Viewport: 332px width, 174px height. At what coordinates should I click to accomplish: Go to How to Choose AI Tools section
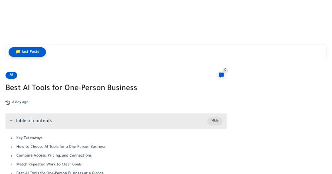pos(61,147)
